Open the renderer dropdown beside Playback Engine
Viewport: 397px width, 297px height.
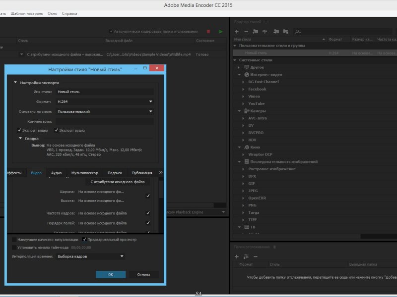click(x=223, y=212)
